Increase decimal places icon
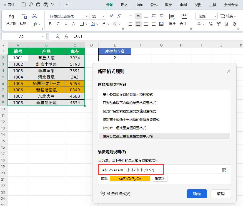The image size is (243, 206). point(226,24)
